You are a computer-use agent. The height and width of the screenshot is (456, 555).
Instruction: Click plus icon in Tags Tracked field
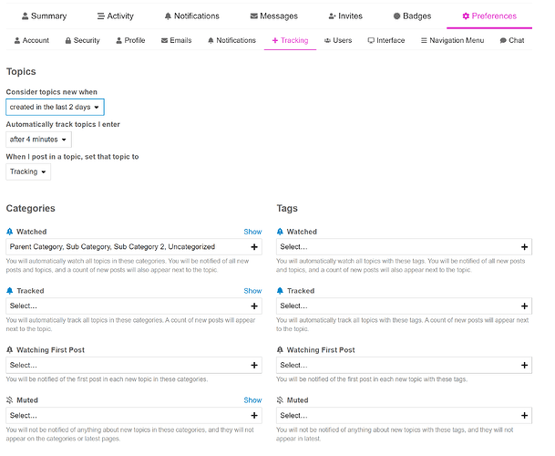coord(525,306)
